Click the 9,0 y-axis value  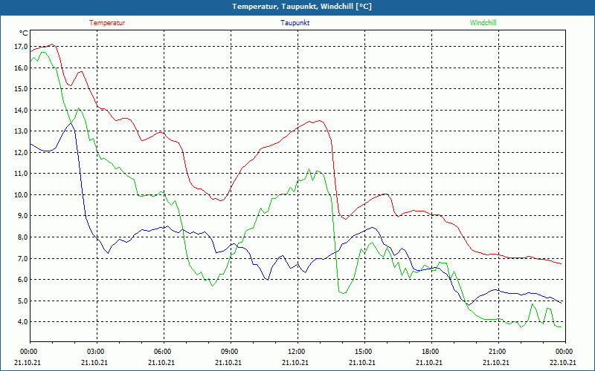(22, 215)
